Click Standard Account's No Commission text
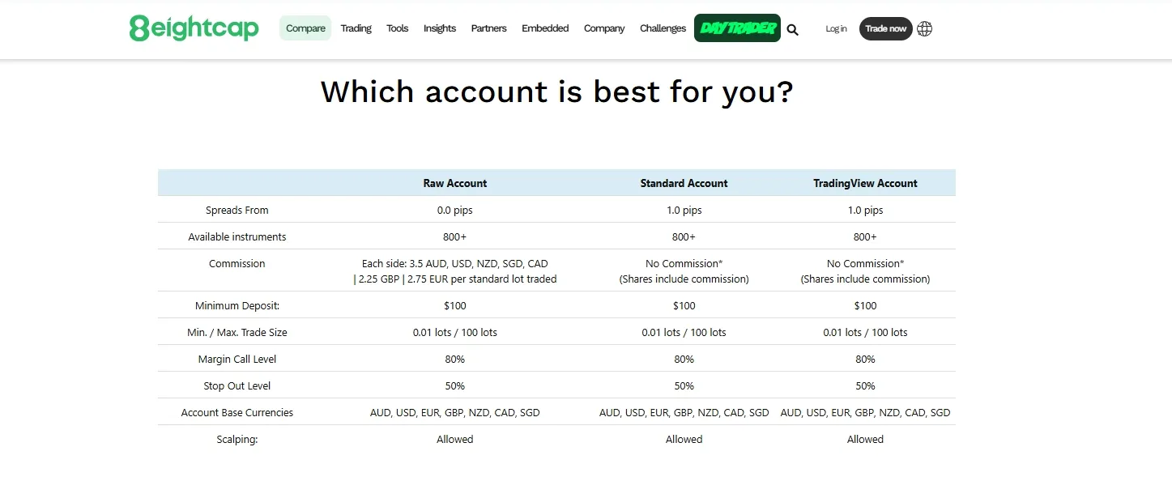Screen dimensions: 1172x481 pyautogui.click(x=684, y=270)
